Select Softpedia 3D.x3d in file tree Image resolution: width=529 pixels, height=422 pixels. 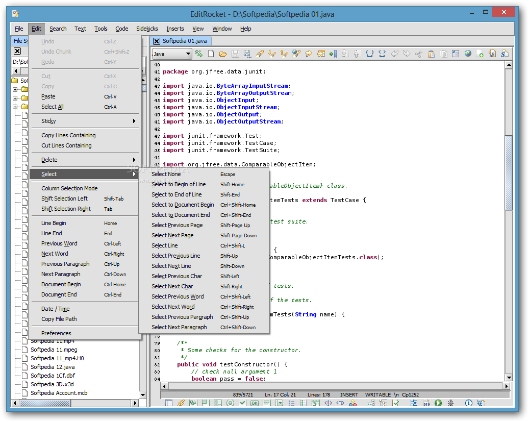click(x=52, y=384)
